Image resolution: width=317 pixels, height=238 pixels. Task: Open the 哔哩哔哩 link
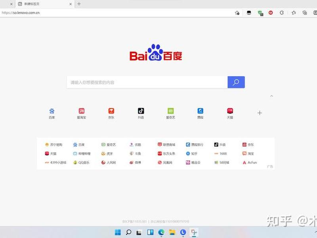(82, 154)
